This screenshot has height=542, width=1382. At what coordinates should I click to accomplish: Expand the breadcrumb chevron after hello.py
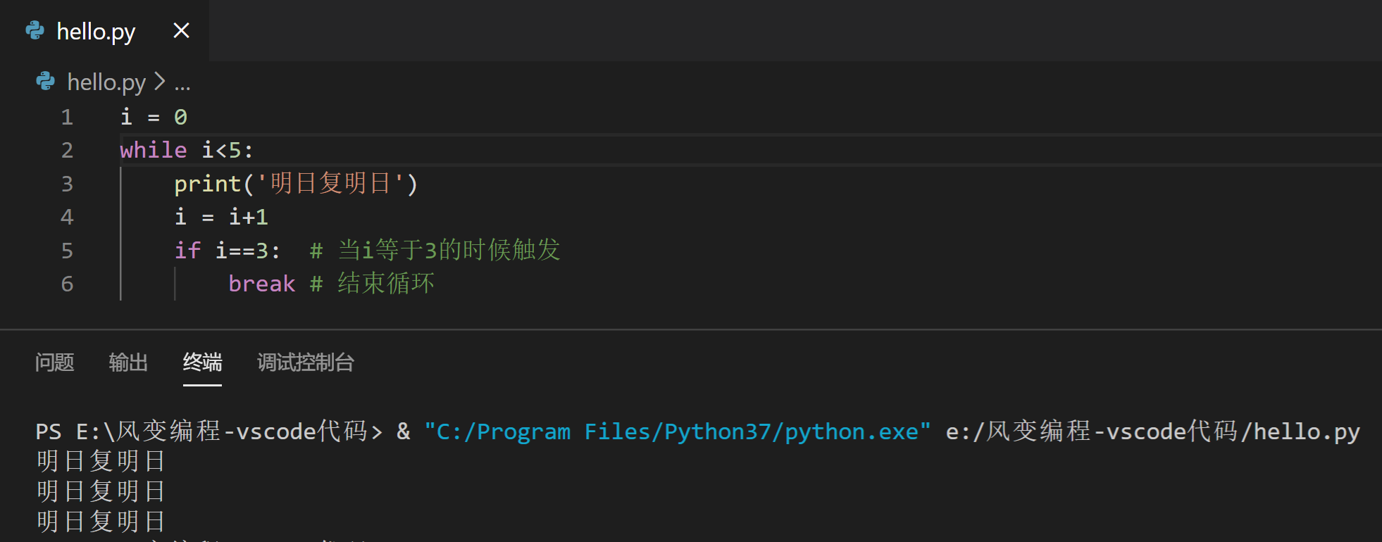[x=160, y=82]
